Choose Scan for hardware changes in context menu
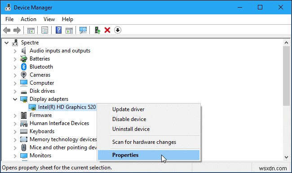 point(149,142)
